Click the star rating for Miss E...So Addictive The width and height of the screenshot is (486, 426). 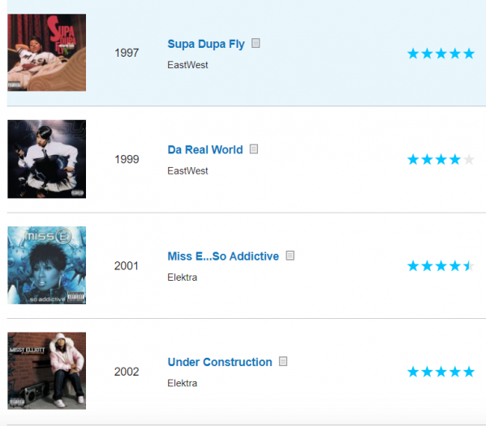441,265
